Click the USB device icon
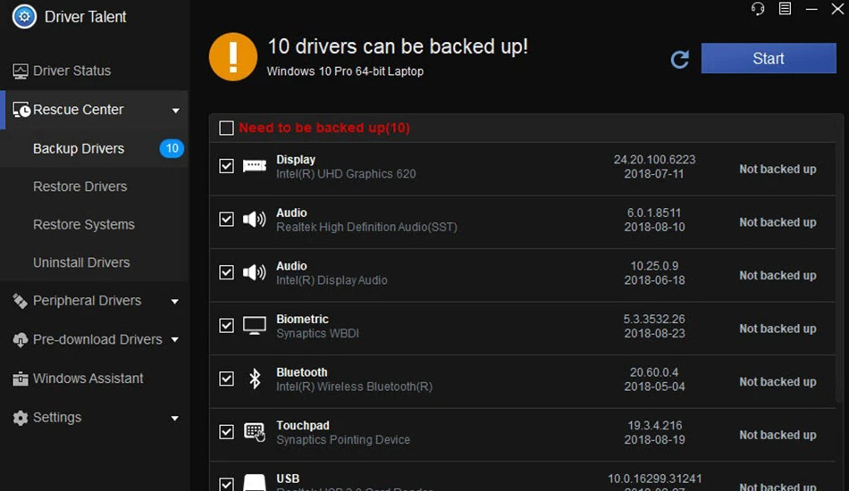This screenshot has height=491, width=849. tap(255, 482)
